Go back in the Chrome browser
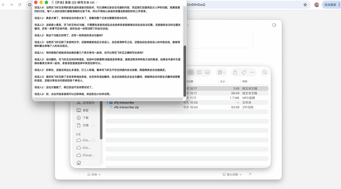This screenshot has width=341, height=189. (3, 5)
